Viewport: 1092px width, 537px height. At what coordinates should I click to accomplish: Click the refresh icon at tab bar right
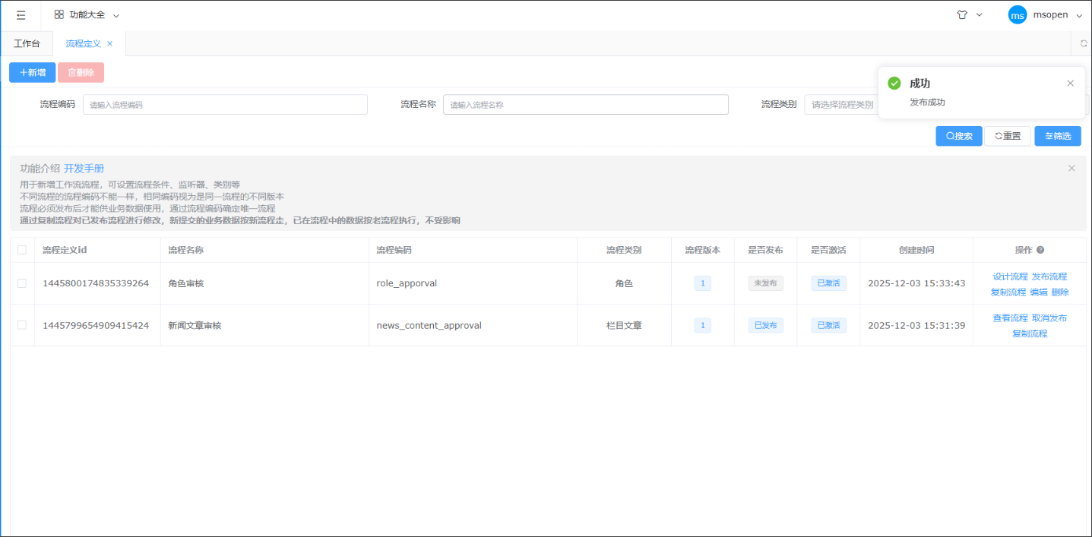[x=1084, y=44]
